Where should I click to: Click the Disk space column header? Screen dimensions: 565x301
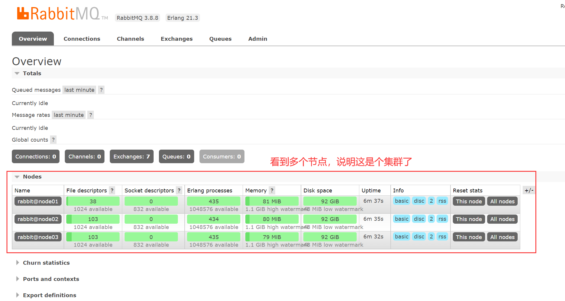(x=318, y=190)
